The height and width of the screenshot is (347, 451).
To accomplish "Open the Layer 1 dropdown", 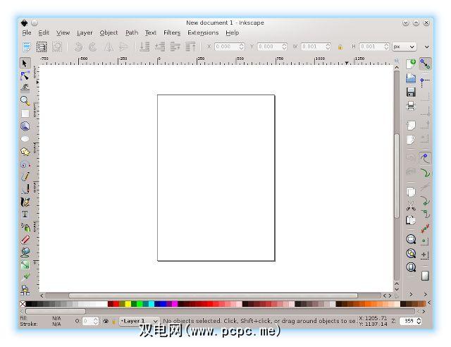I will [x=140, y=321].
